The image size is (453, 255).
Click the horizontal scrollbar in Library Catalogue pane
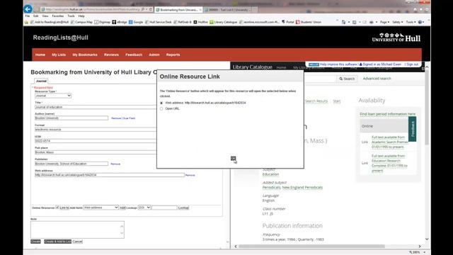(x=311, y=246)
